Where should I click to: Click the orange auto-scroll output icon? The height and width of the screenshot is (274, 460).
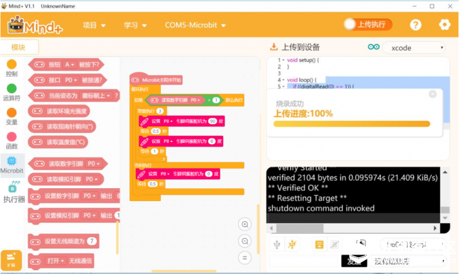[319, 245]
